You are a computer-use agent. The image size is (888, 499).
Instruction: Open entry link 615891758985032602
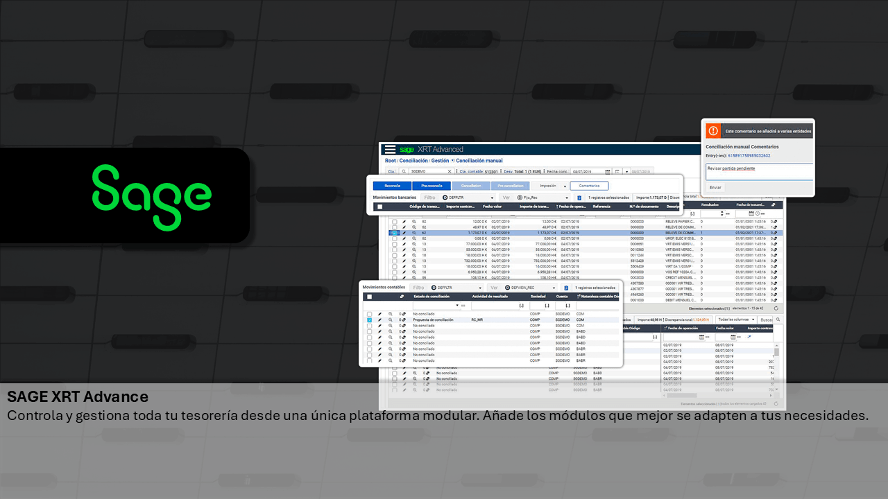[x=749, y=155]
